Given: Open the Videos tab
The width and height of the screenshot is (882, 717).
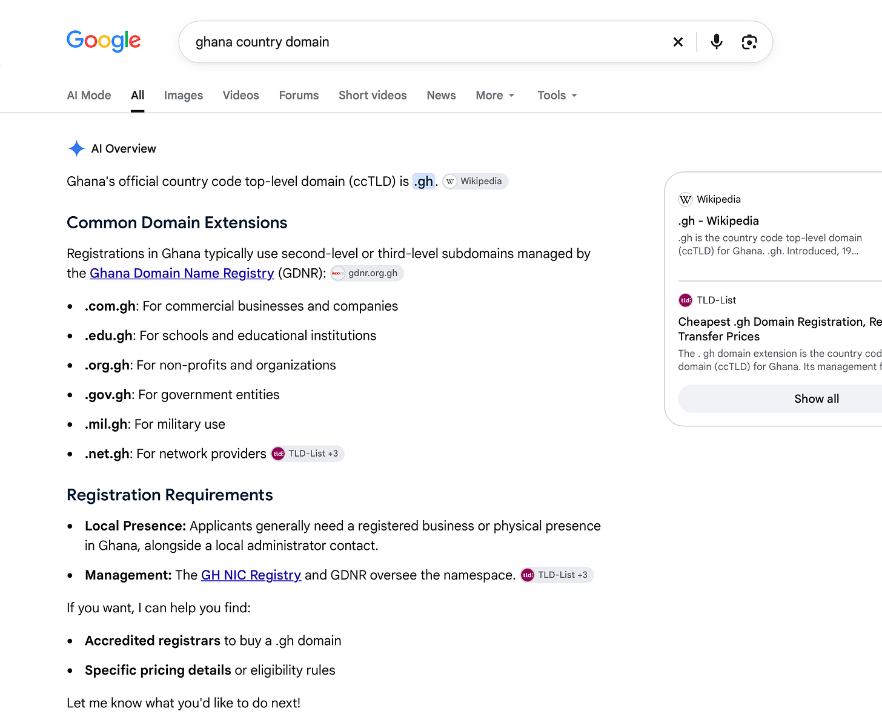Looking at the screenshot, I should click(x=240, y=95).
